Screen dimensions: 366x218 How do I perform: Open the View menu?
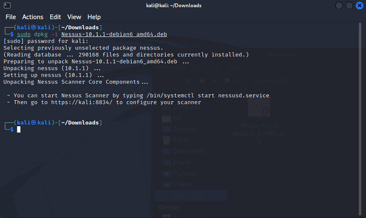pyautogui.click(x=74, y=17)
